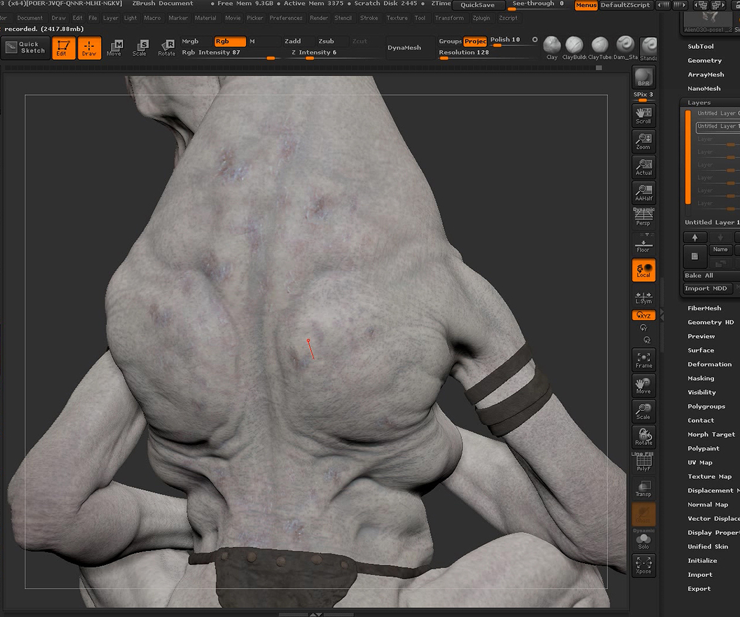The width and height of the screenshot is (740, 617).
Task: Enable Zsub sculpt mode
Action: click(x=326, y=41)
